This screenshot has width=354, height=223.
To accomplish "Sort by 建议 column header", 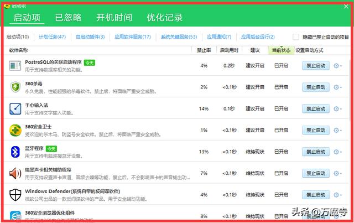I will click(255, 50).
